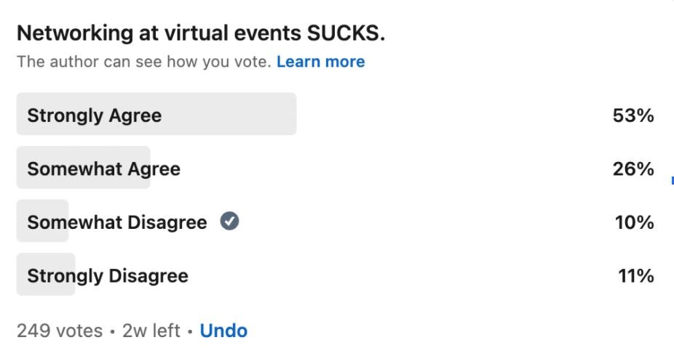Pick the Strongly Disagree option label
Screen dimensions: 674x356
108,276
